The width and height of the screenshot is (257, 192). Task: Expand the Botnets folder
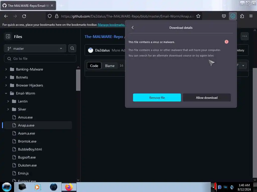point(6,77)
